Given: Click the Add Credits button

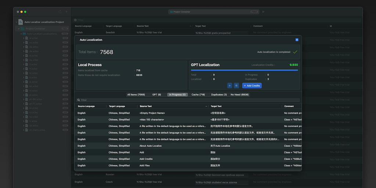Looking at the screenshot, I should coord(252,86).
